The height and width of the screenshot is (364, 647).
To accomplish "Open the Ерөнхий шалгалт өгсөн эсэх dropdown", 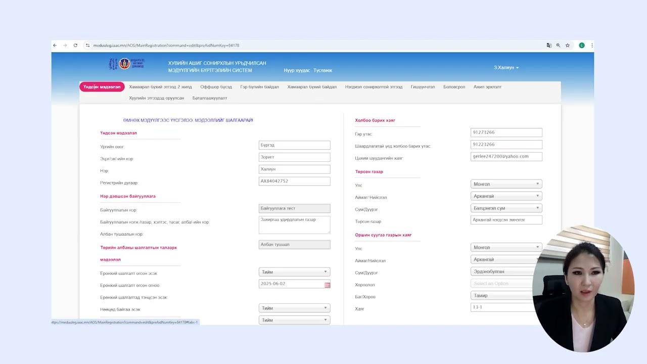I will tap(294, 272).
